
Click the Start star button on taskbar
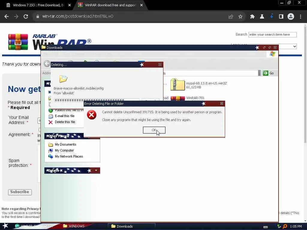(x=5, y=226)
